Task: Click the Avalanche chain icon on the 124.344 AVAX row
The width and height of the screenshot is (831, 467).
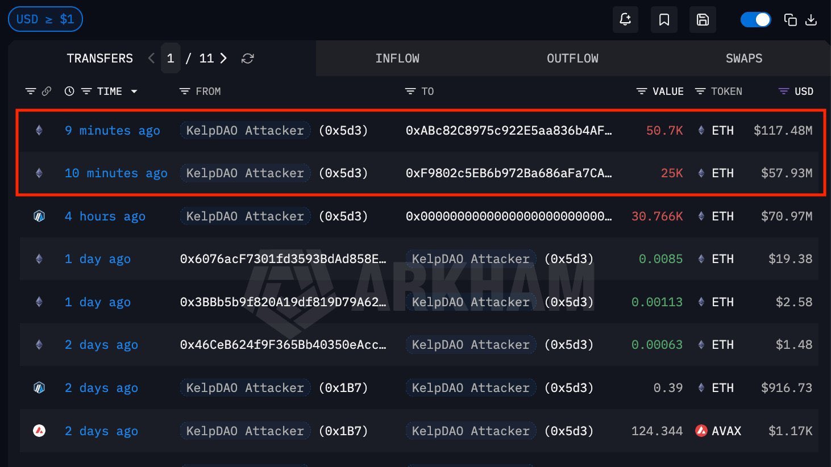Action: (39, 431)
